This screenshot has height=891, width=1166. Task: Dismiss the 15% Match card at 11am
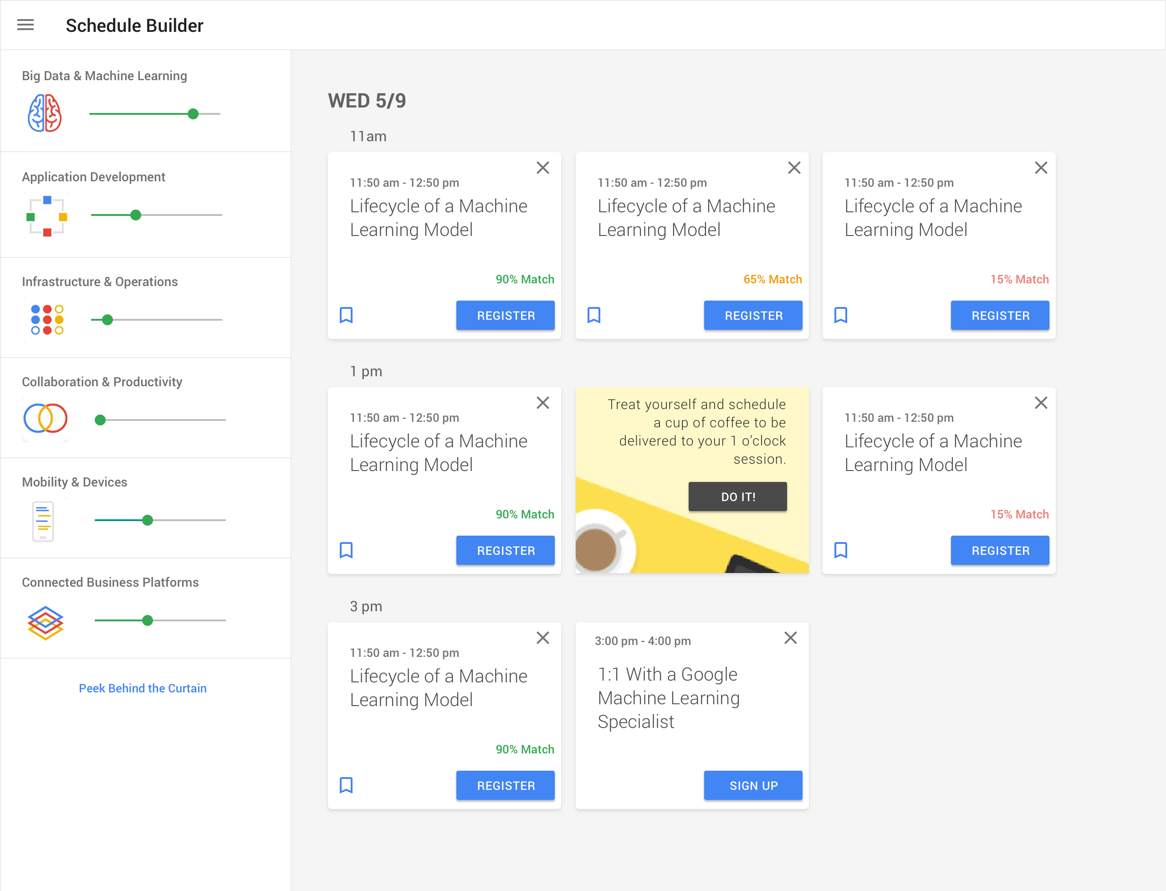1041,168
